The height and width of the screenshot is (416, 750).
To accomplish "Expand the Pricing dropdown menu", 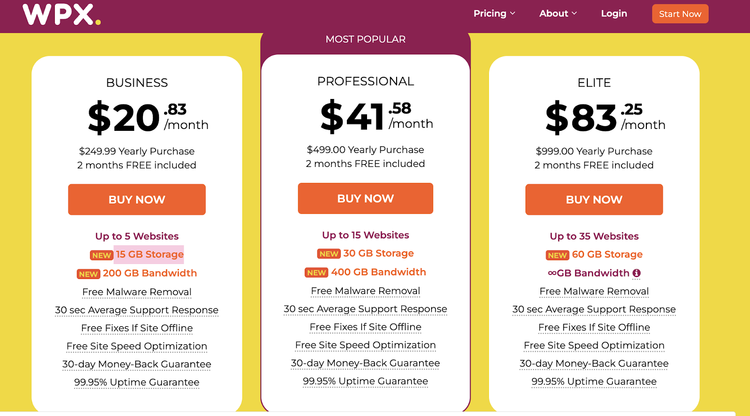I will 494,14.
